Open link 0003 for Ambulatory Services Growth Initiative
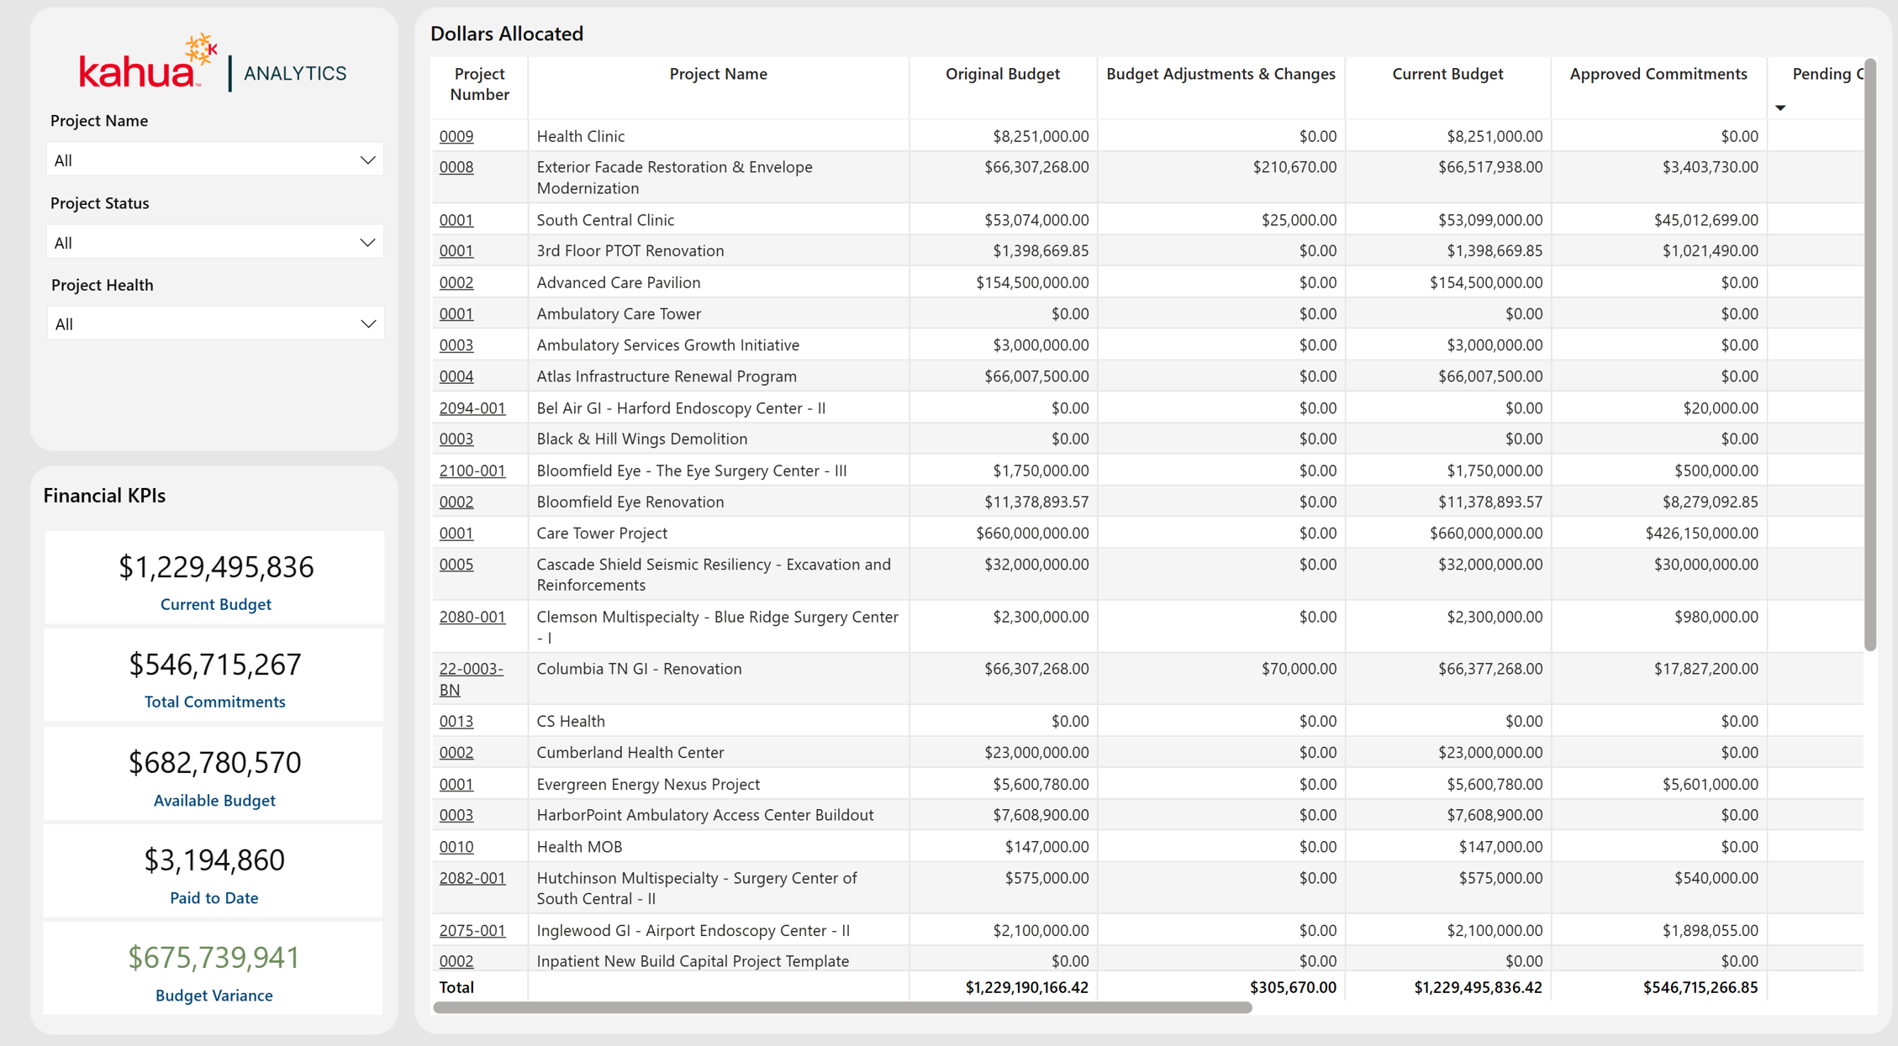Screen dimensions: 1898x1046 coord(456,345)
